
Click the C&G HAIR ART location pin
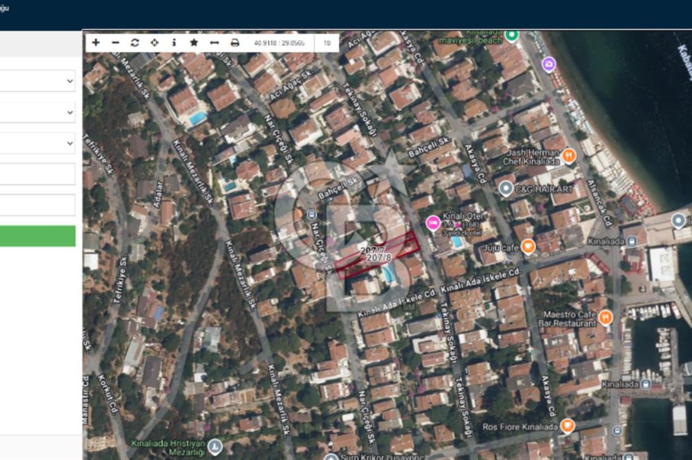506,188
